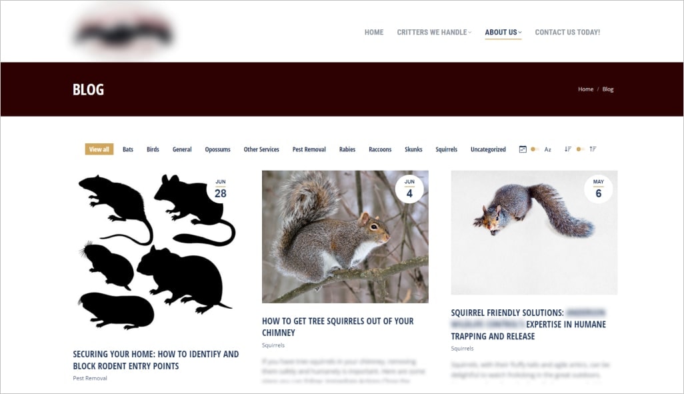Click the sort-by-date calendar icon

click(523, 149)
